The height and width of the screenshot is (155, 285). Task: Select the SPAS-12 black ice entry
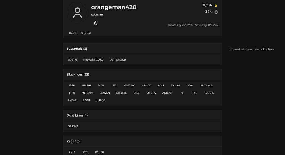coord(86,85)
